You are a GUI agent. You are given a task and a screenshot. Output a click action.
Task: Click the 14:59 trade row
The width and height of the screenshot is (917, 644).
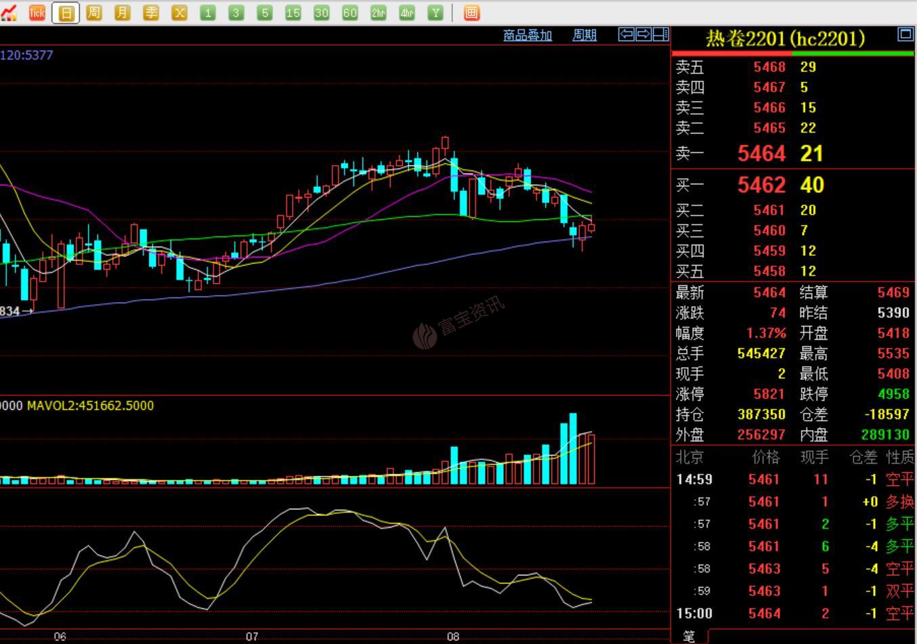coord(794,479)
